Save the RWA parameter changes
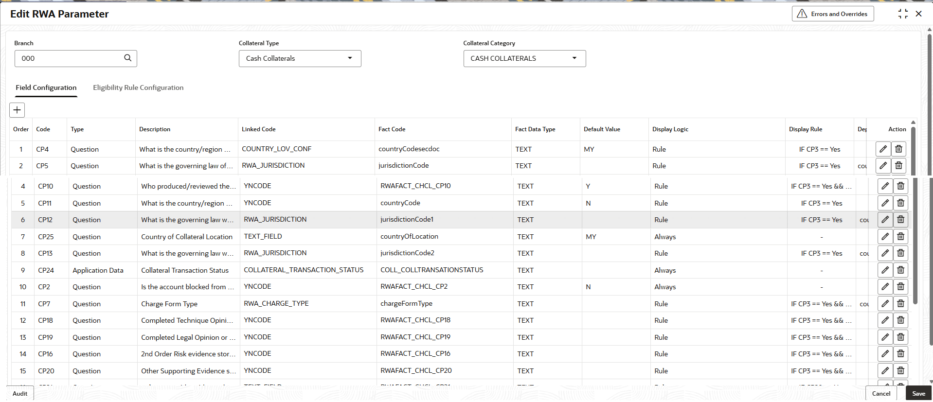This screenshot has width=933, height=402. [918, 393]
